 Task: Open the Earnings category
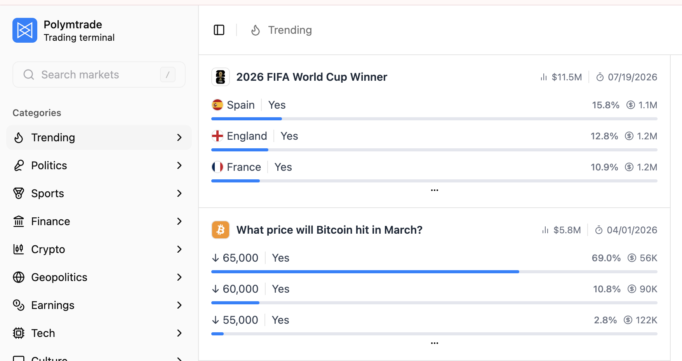point(52,305)
